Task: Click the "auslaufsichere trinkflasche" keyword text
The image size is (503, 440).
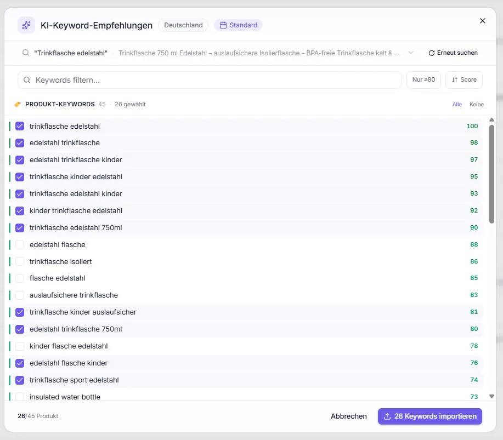Action: click(74, 295)
